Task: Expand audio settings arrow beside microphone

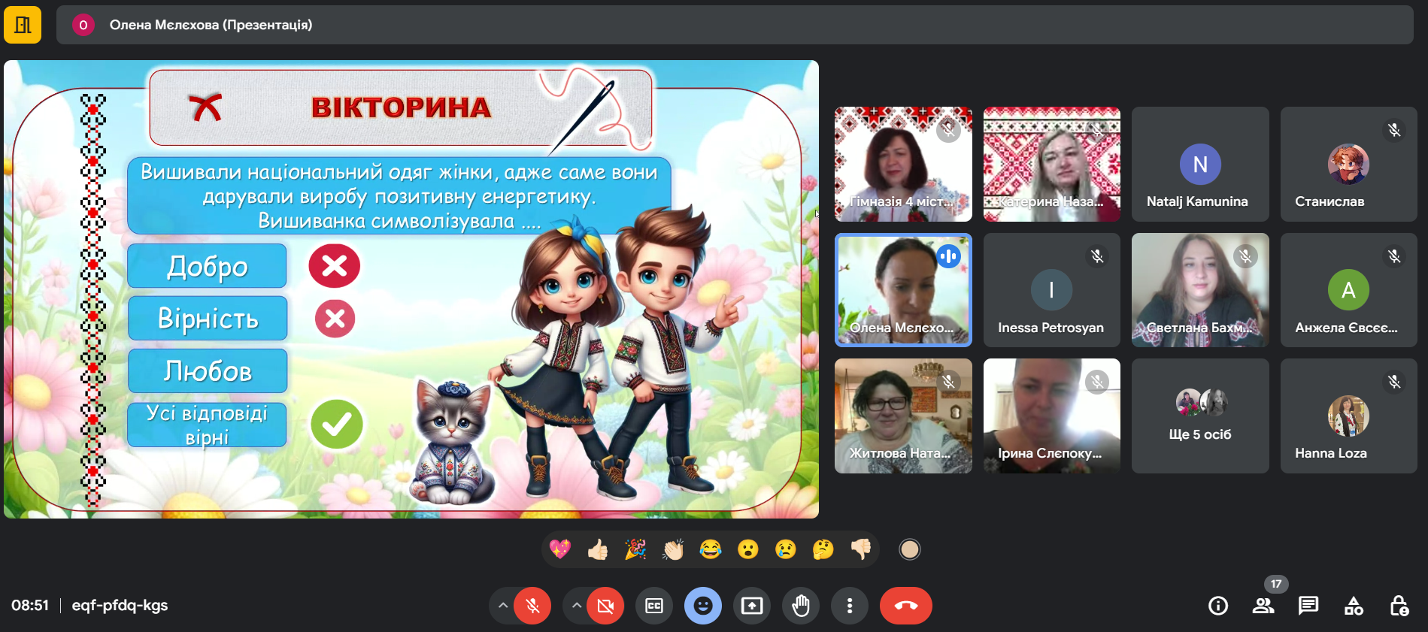Action: tap(503, 606)
